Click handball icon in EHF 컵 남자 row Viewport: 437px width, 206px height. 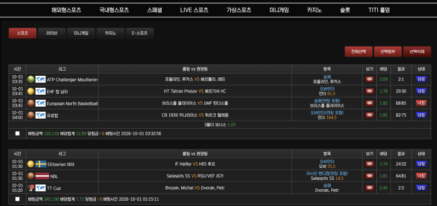click(31, 91)
